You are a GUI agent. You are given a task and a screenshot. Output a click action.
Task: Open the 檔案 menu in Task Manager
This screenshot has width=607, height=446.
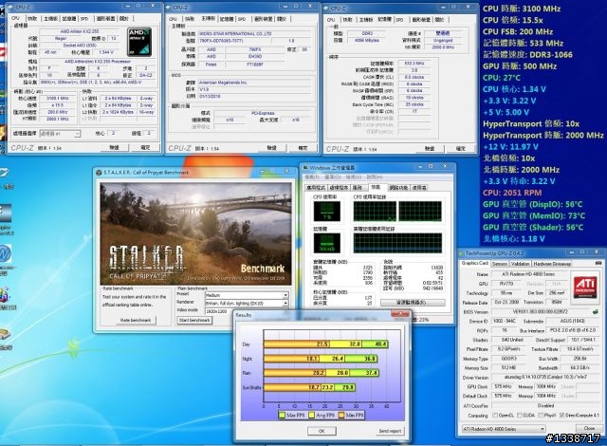click(312, 177)
